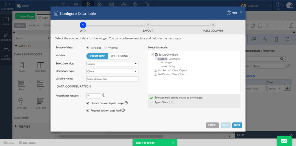
Task: Click the Variable Name input field
Action: click(x=112, y=79)
